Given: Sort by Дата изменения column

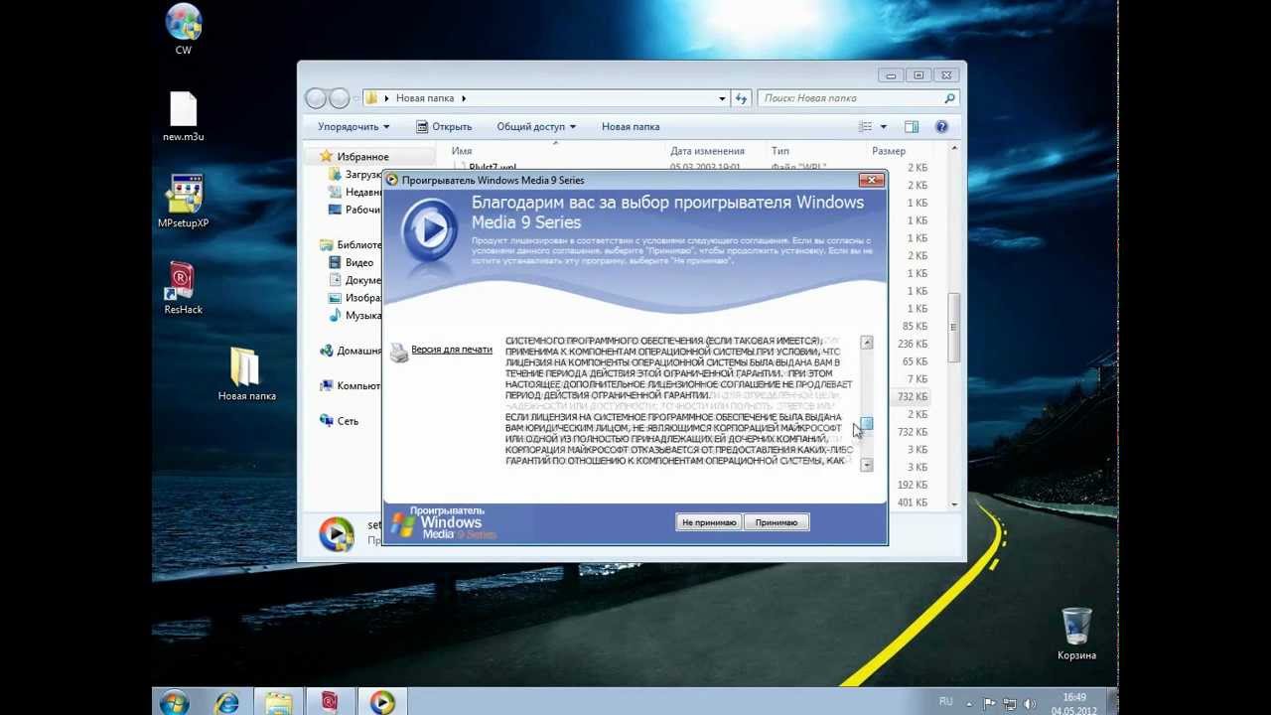Looking at the screenshot, I should (707, 151).
